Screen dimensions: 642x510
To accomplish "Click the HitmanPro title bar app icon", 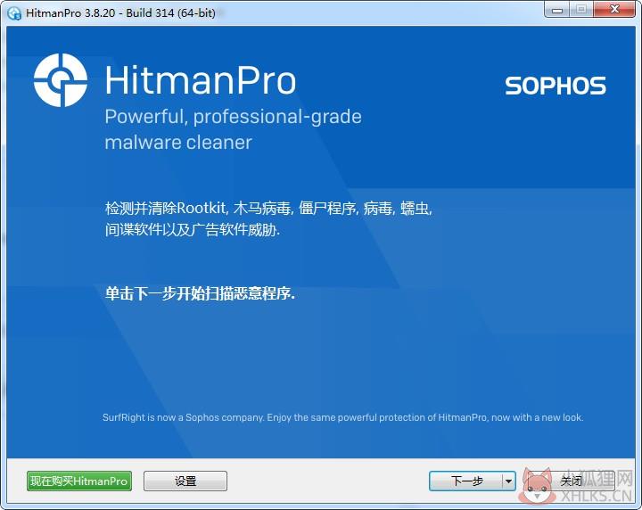I will pos(14,13).
